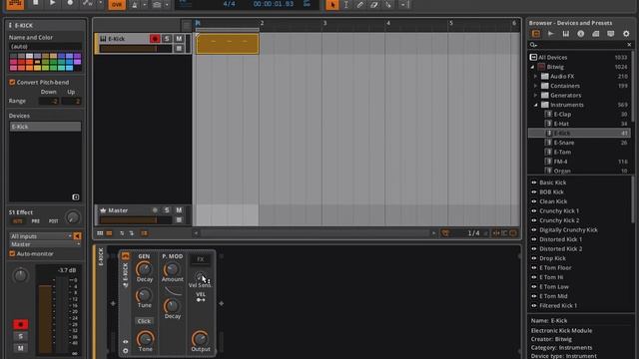
Task: Open the Samples browser tab icon
Action: [x=550, y=34]
